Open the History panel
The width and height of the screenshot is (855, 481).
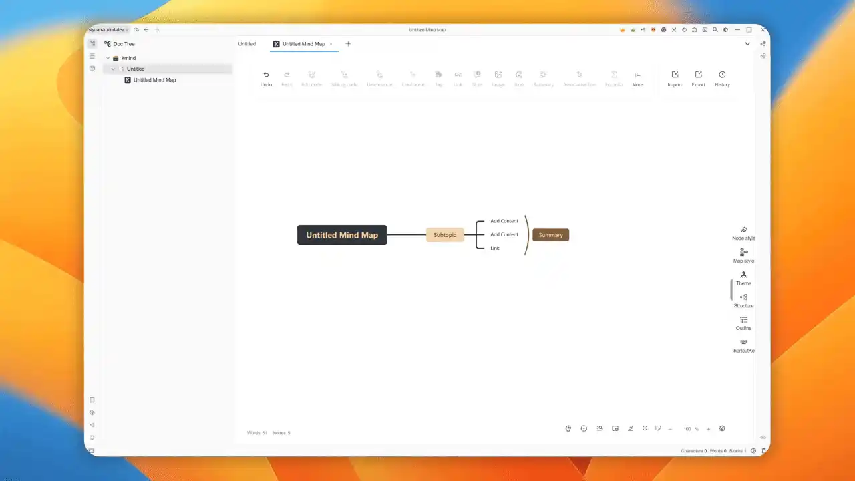722,78
